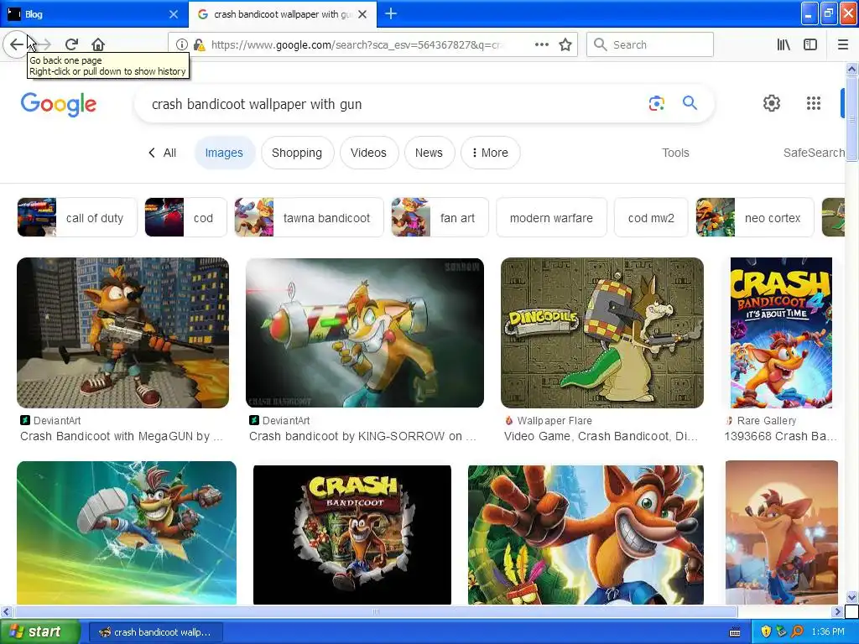Select crash bandicoot wallp... taskbar item
Image resolution: width=859 pixels, height=644 pixels.
click(x=155, y=632)
